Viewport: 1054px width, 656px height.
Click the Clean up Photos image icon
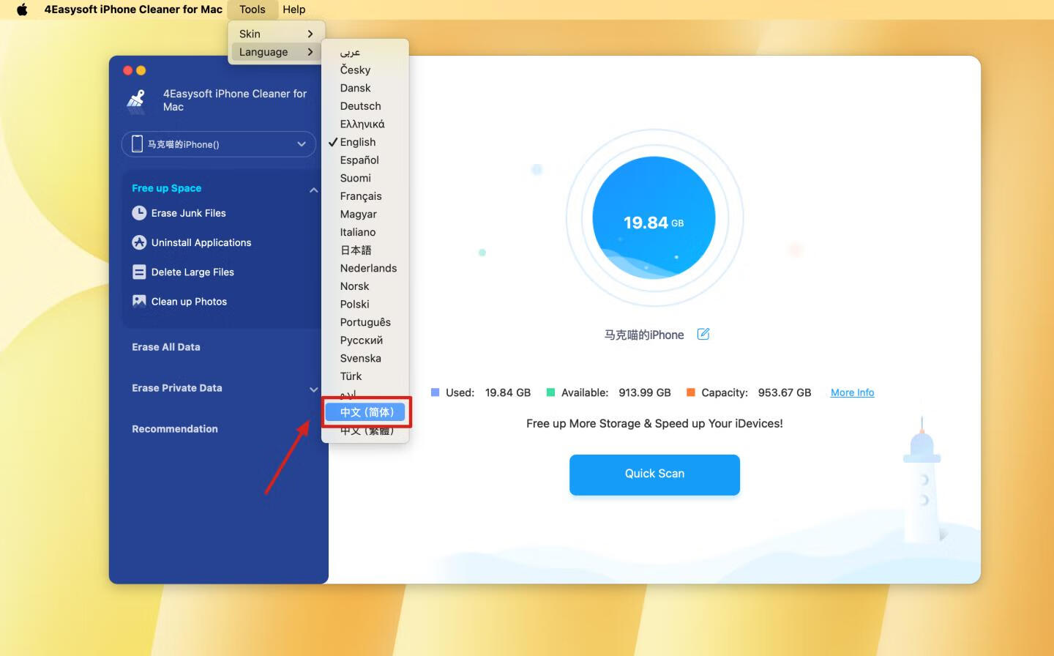139,301
